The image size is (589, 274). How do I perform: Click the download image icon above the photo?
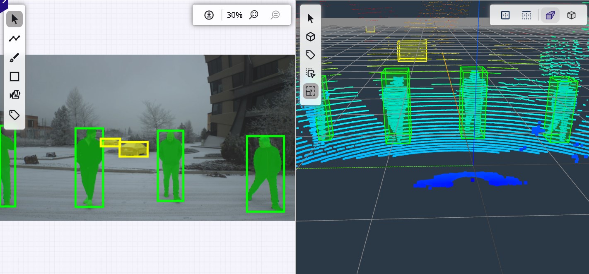tap(209, 14)
